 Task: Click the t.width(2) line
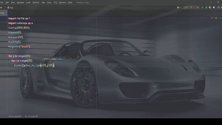pyautogui.click(x=15, y=42)
